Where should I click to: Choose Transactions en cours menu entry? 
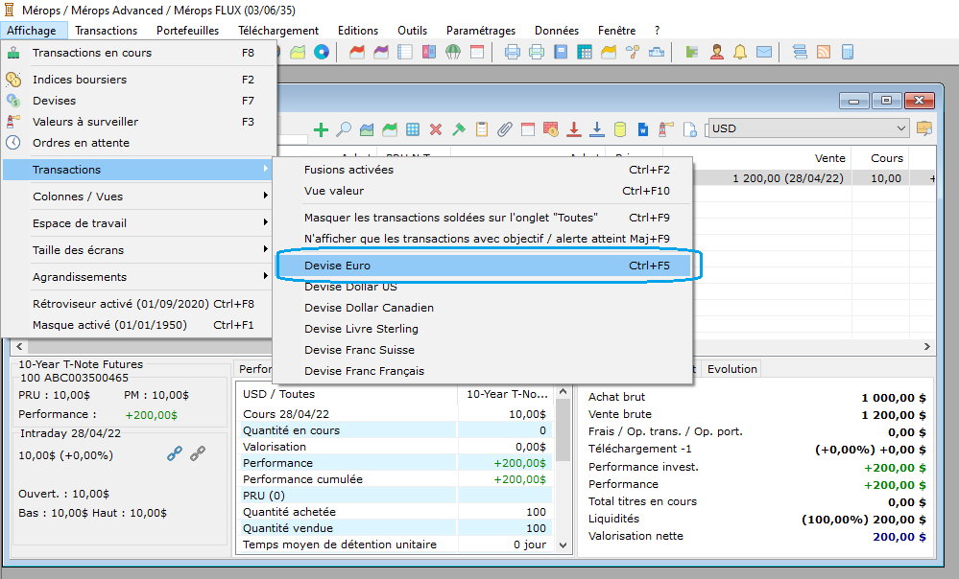137,53
